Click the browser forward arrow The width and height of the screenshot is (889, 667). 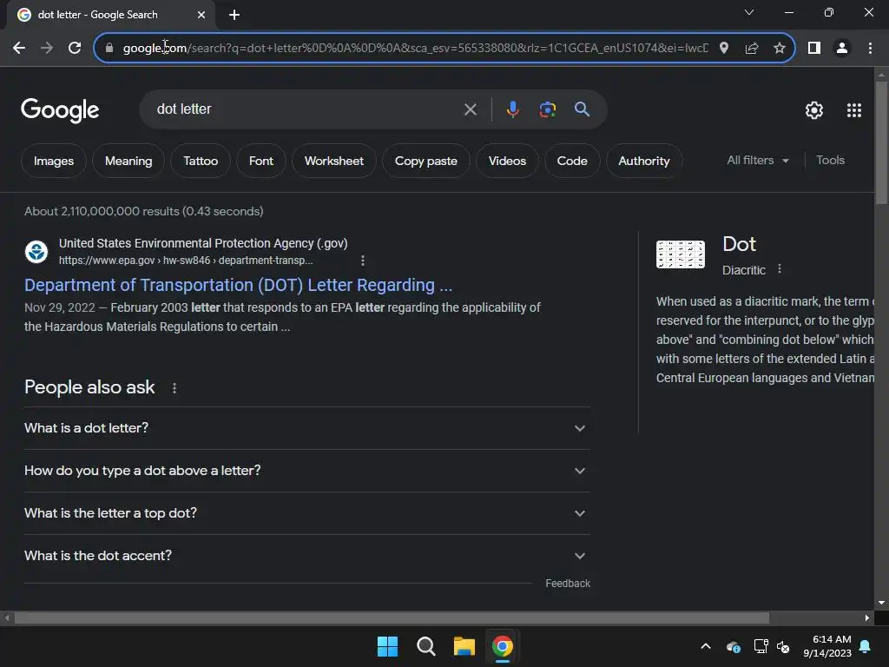pos(47,49)
